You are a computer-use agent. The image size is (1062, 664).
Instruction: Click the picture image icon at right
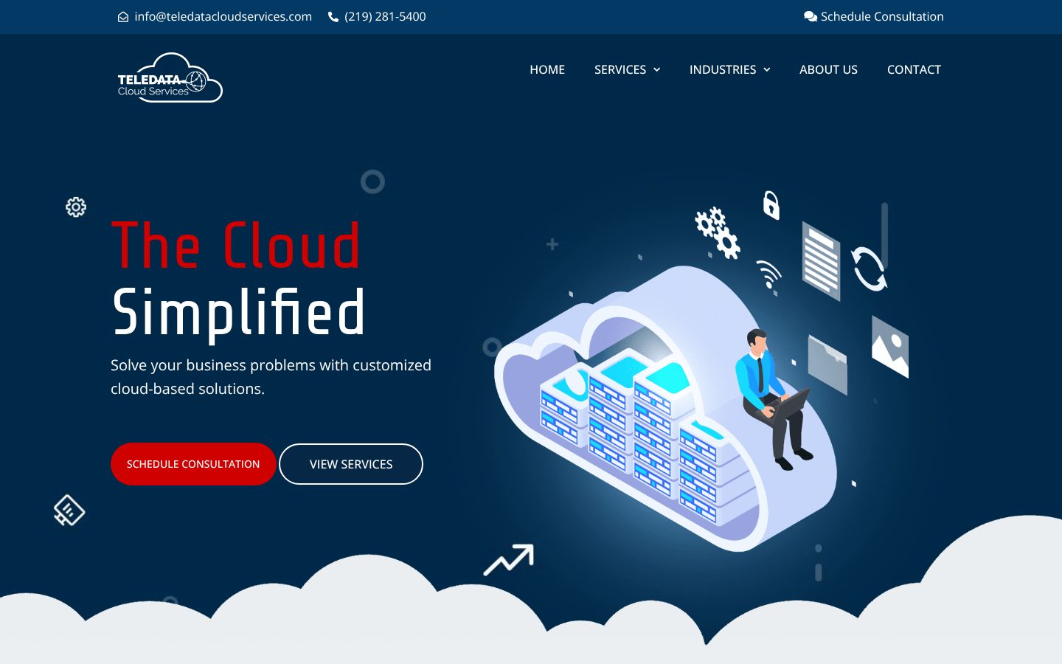coord(890,347)
